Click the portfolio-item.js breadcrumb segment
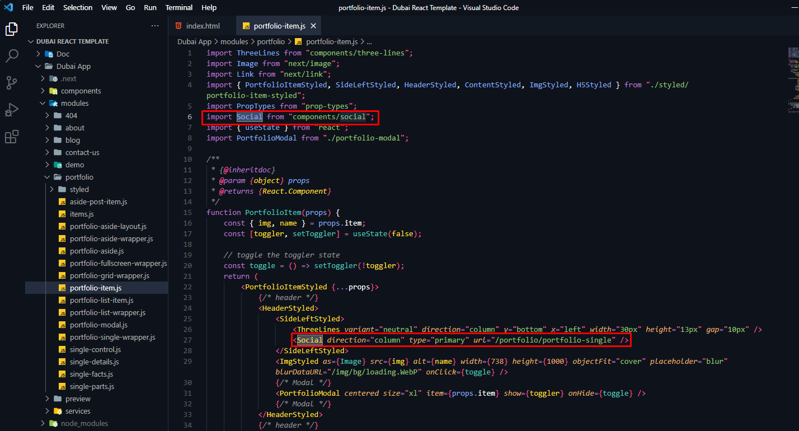This screenshot has width=799, height=431. (x=332, y=41)
